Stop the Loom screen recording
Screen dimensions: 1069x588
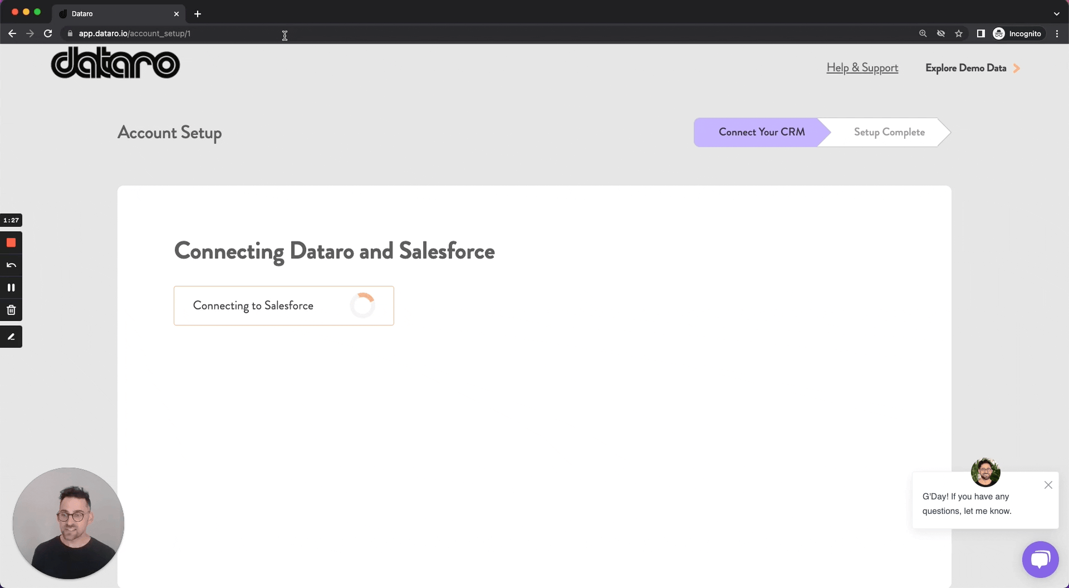tap(11, 243)
